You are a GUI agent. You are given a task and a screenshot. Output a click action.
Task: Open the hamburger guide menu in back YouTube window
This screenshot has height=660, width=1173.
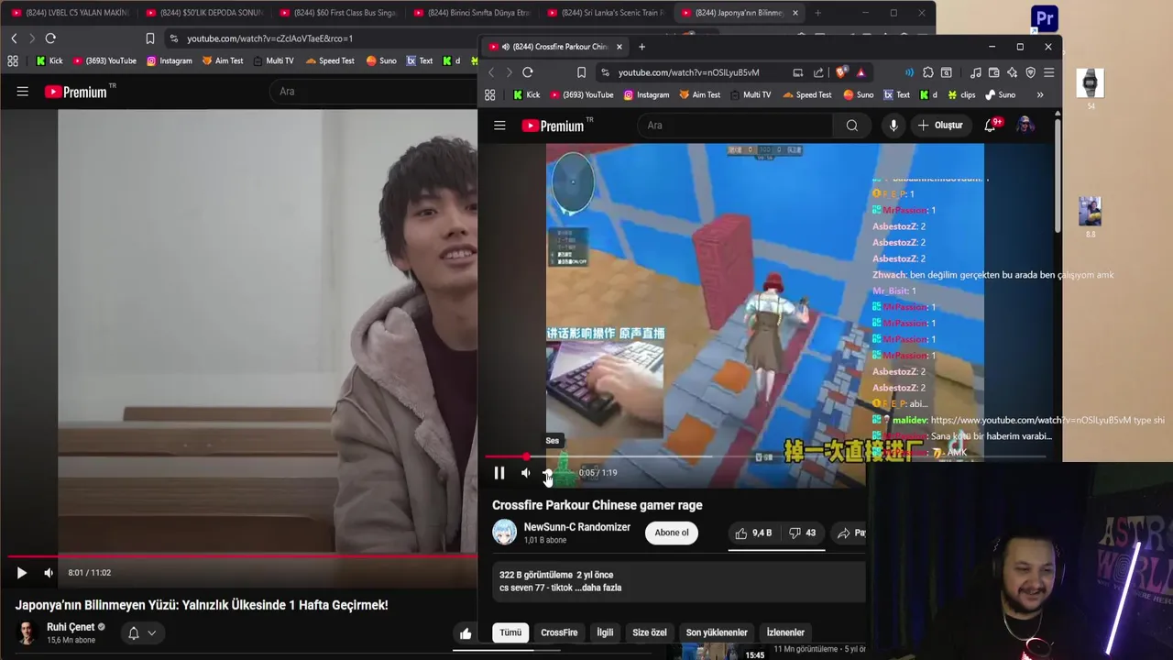pos(23,92)
